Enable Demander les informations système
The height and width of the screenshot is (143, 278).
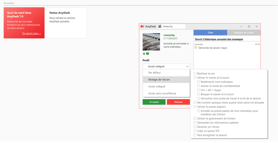coord(195,123)
